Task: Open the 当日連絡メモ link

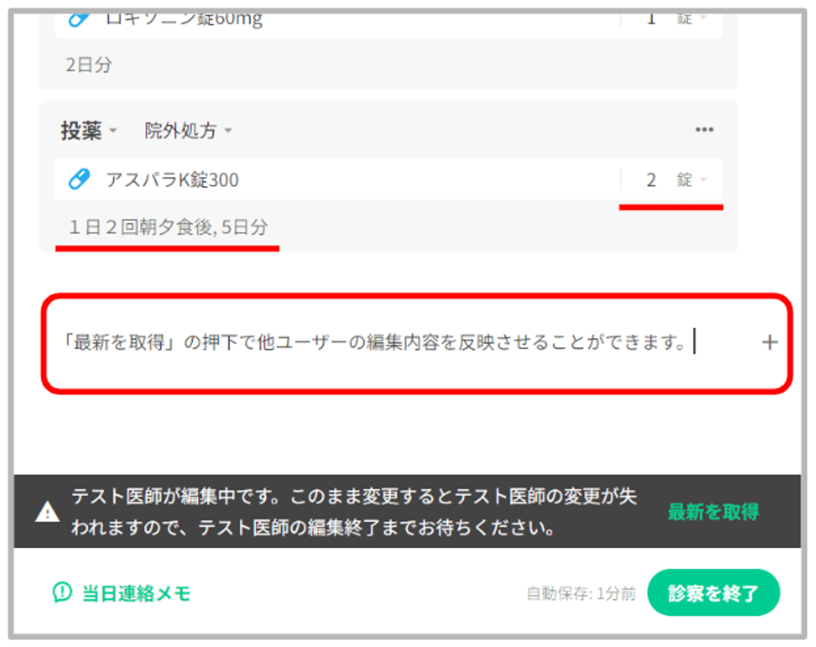Action: coord(136,593)
